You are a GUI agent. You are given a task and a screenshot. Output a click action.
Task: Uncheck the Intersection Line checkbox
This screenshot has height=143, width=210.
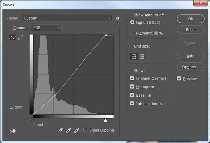coord(132,104)
